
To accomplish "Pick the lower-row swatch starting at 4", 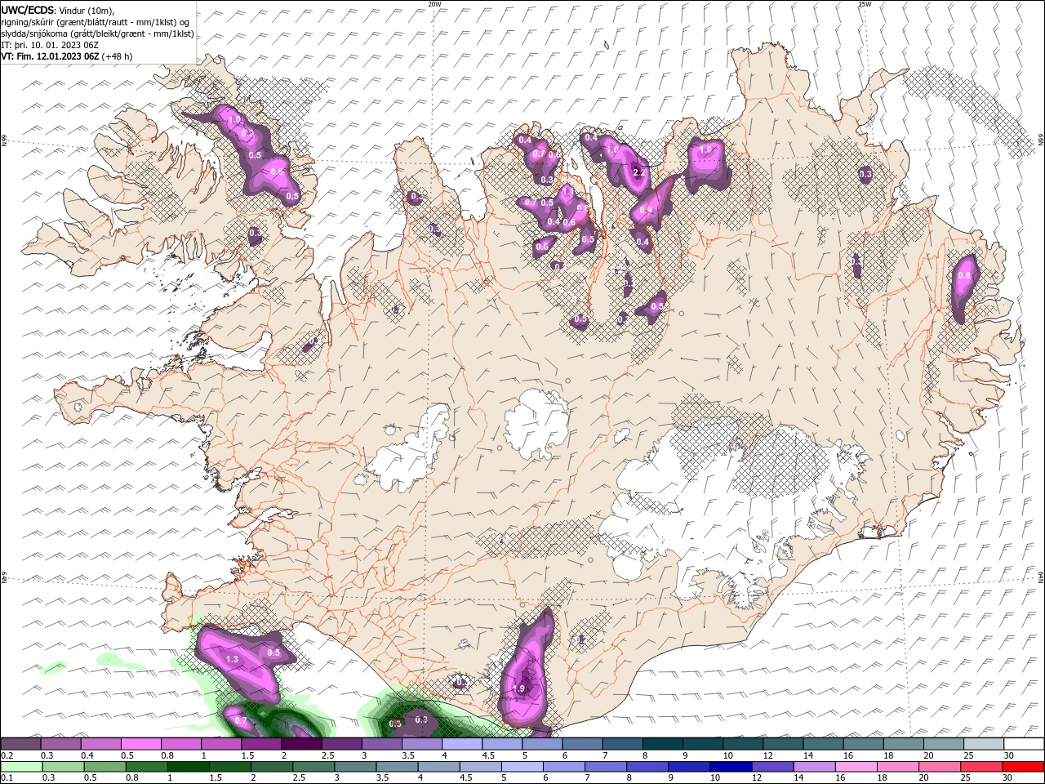I will point(438,767).
